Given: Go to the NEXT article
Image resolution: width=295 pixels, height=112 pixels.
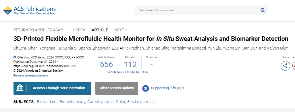Looking at the screenshot, I should click(121, 30).
